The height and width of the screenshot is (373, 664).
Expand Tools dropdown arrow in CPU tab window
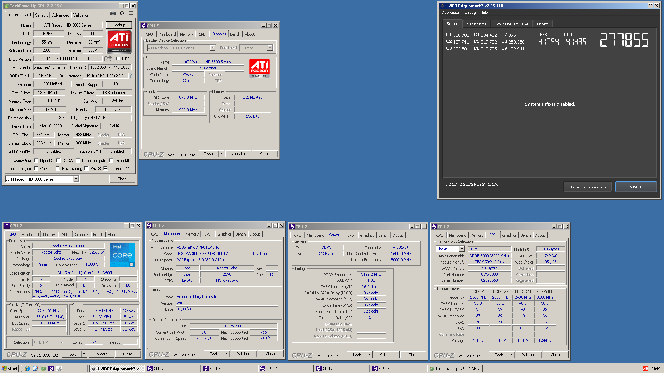(84, 354)
